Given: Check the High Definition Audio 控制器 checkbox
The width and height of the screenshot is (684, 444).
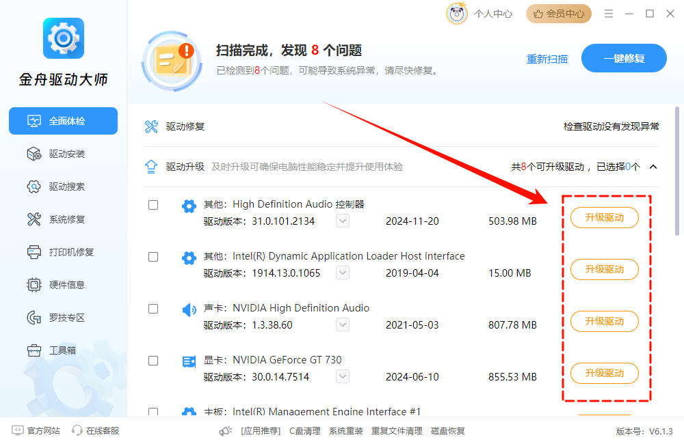Looking at the screenshot, I should (153, 205).
